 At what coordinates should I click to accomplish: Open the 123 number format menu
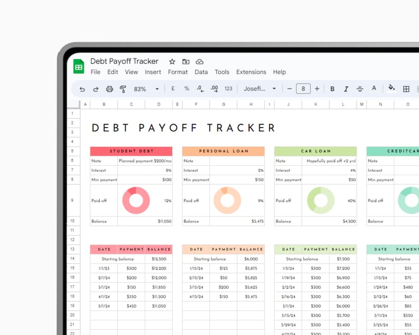(x=228, y=89)
